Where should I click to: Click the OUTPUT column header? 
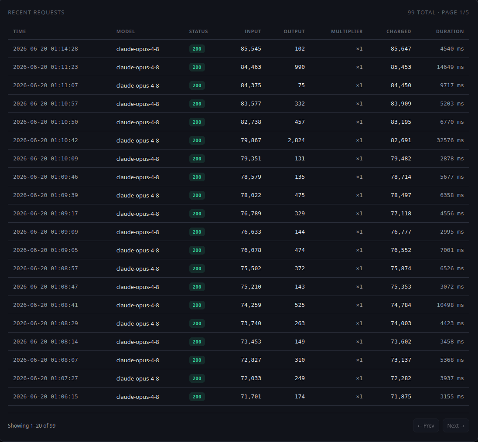(x=294, y=31)
